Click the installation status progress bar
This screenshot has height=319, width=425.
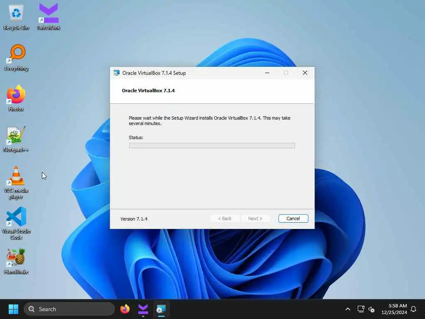212,146
